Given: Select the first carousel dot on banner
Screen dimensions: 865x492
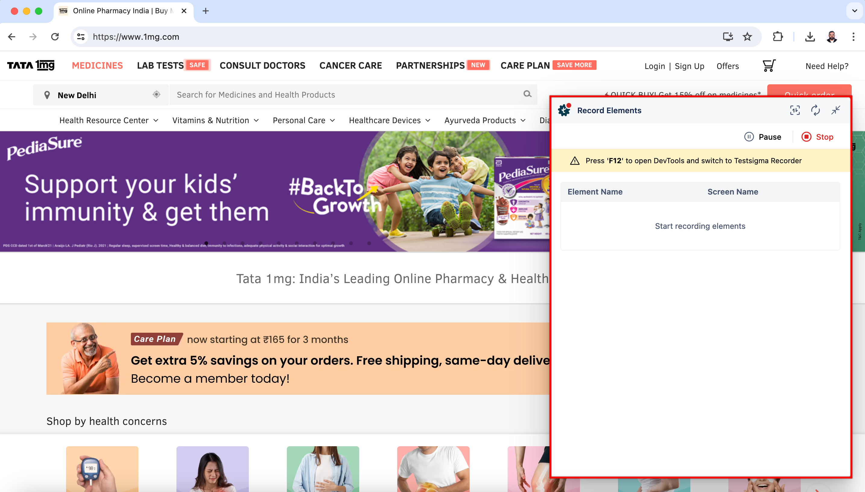Looking at the screenshot, I should tap(206, 243).
